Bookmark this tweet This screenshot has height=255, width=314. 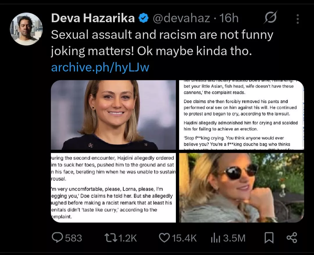pyautogui.click(x=269, y=238)
